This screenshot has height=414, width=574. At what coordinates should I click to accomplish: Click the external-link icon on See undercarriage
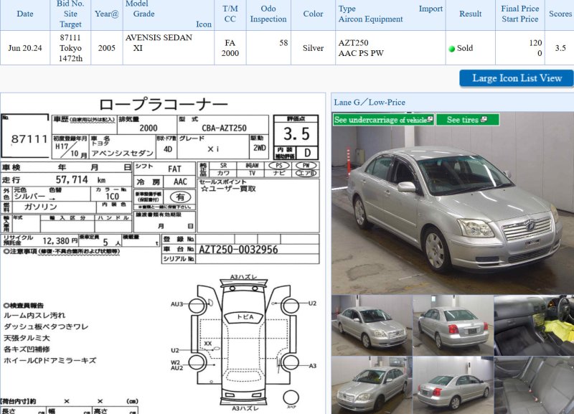point(430,120)
